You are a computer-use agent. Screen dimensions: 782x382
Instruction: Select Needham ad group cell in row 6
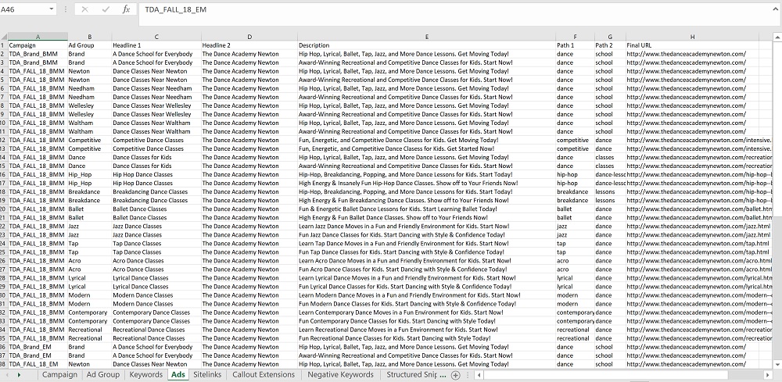click(x=89, y=88)
